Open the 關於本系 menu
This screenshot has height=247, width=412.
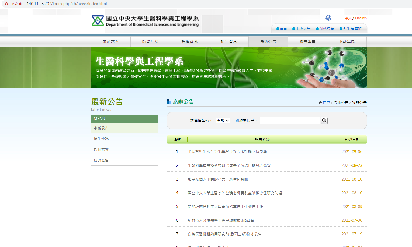click(111, 42)
